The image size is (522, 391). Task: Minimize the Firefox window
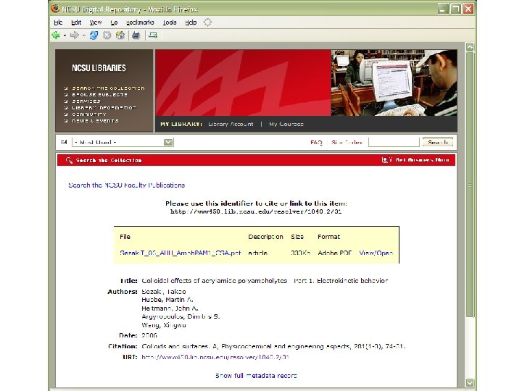[442, 9]
